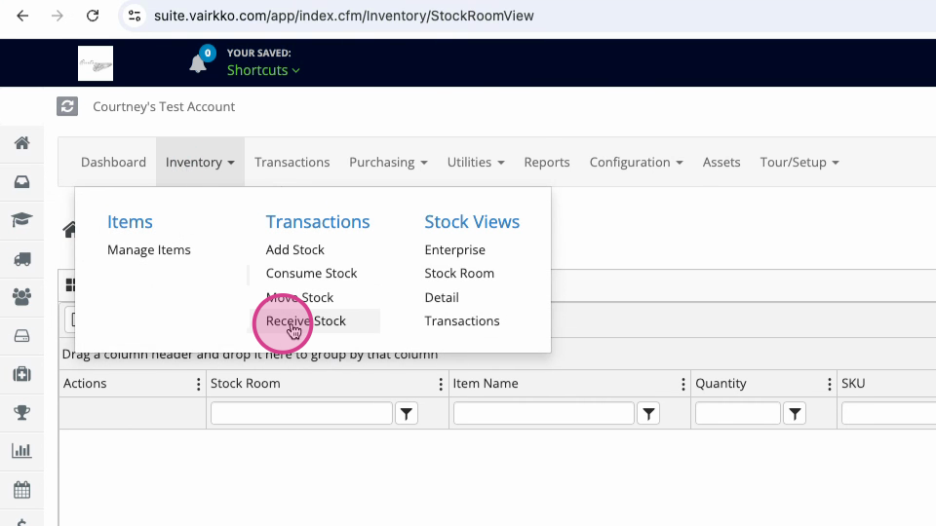Open the inbox tray sidebar icon
Image resolution: width=936 pixels, height=526 pixels.
click(22, 182)
